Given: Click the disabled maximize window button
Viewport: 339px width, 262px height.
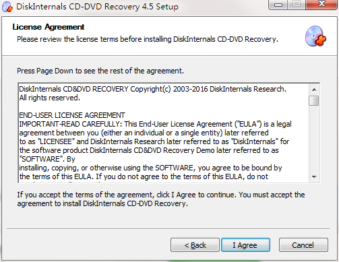Looking at the screenshot, I should tap(297, 4).
